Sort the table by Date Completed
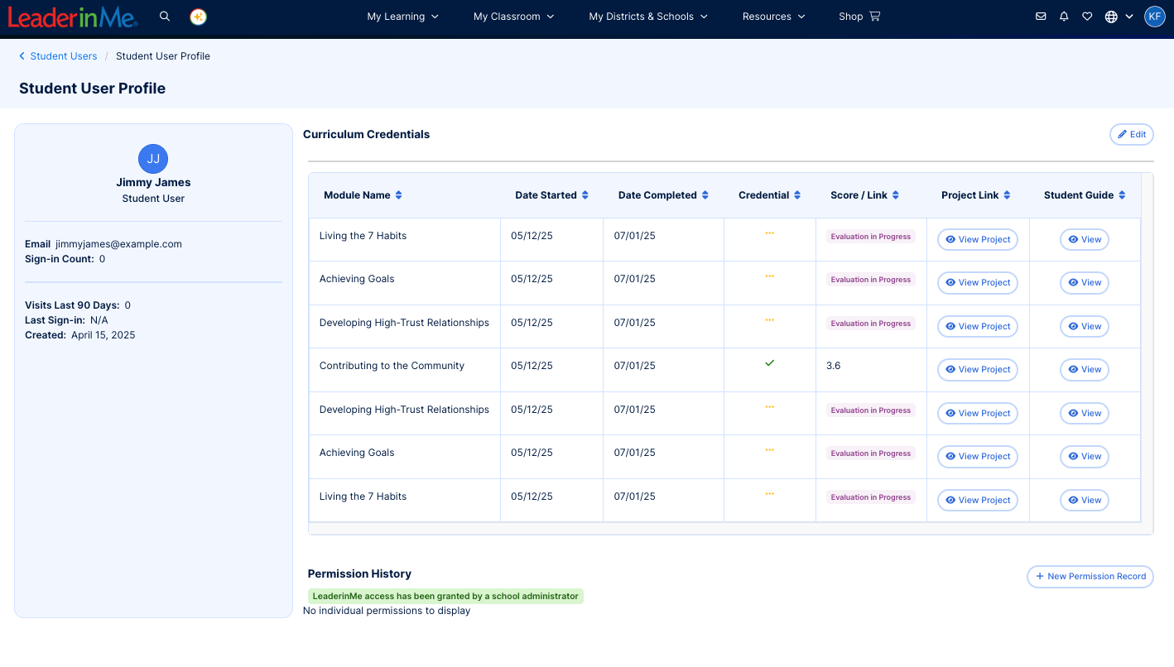Screen dimensions: 1174x667 663,195
